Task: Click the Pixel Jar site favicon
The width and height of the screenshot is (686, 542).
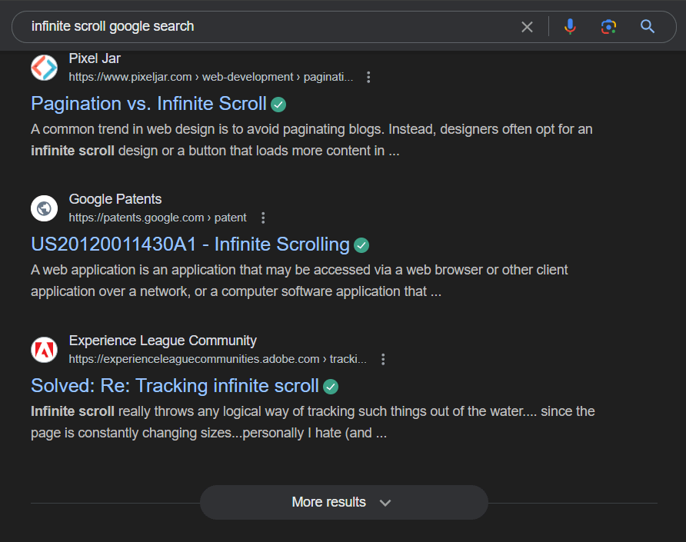Action: [44, 68]
